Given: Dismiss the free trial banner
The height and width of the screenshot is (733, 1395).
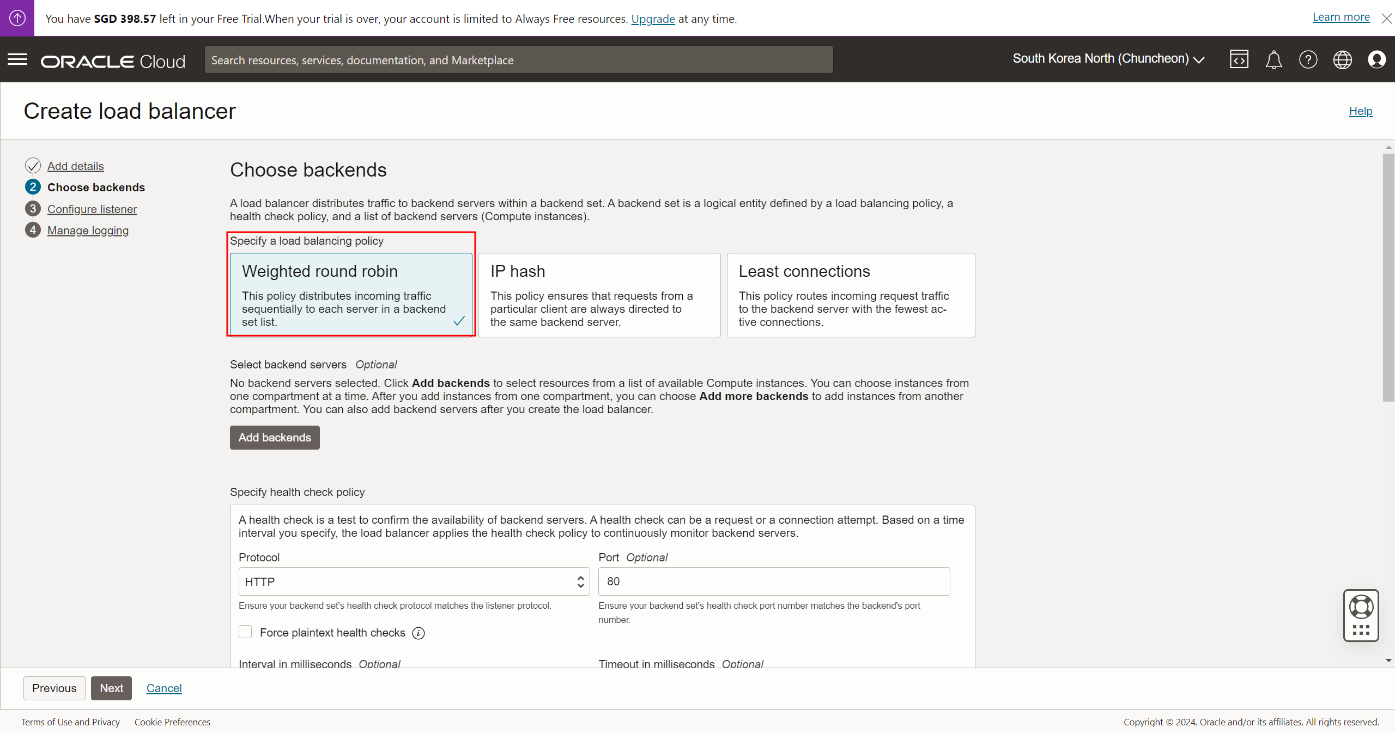Looking at the screenshot, I should click(x=1386, y=19).
